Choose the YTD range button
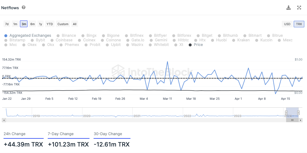Image resolution: width=307 pixels, height=153 pixels. pyautogui.click(x=50, y=24)
